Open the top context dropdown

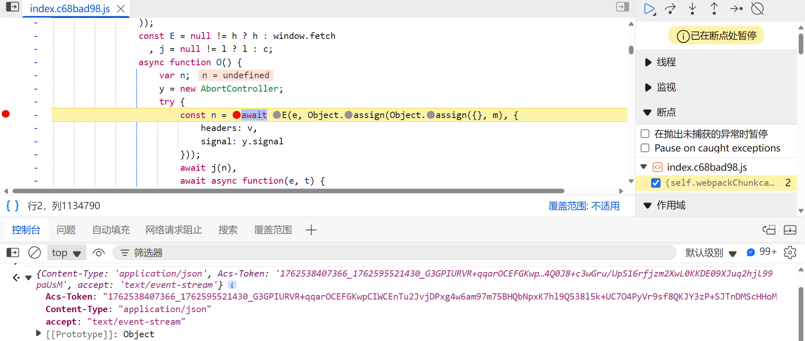coord(66,253)
